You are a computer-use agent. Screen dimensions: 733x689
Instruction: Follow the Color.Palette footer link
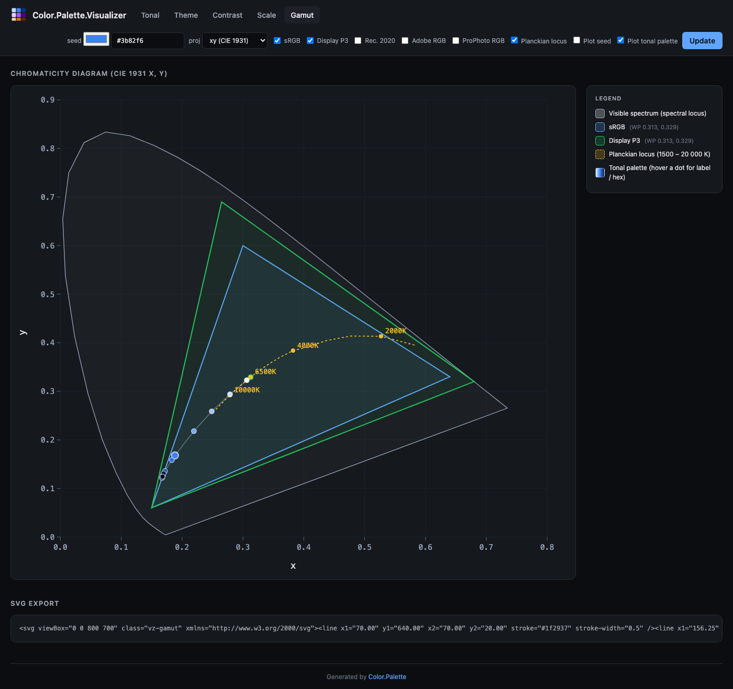tap(387, 677)
